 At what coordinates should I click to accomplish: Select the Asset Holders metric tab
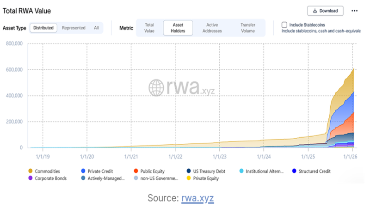(x=178, y=28)
